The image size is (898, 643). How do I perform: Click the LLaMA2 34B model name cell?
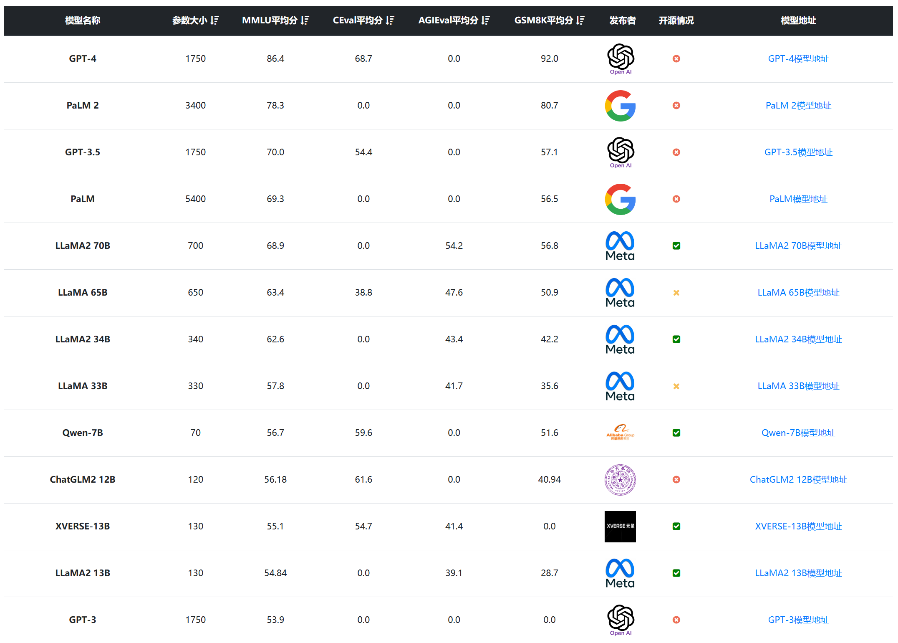[83, 339]
